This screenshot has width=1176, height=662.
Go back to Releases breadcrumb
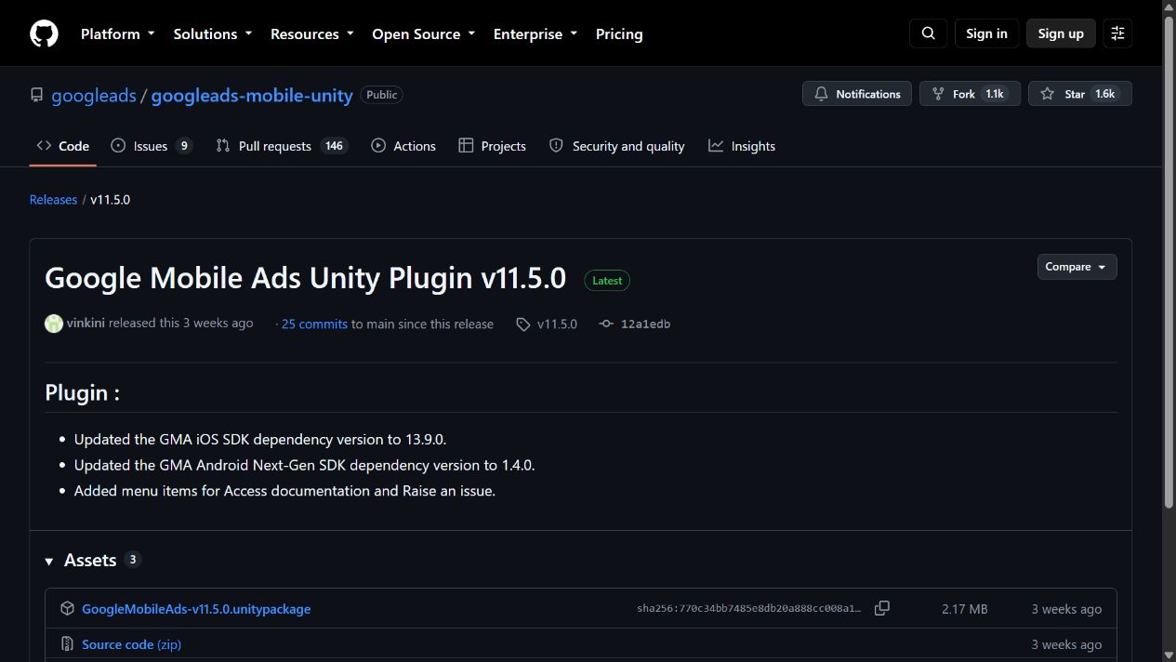pos(53,200)
